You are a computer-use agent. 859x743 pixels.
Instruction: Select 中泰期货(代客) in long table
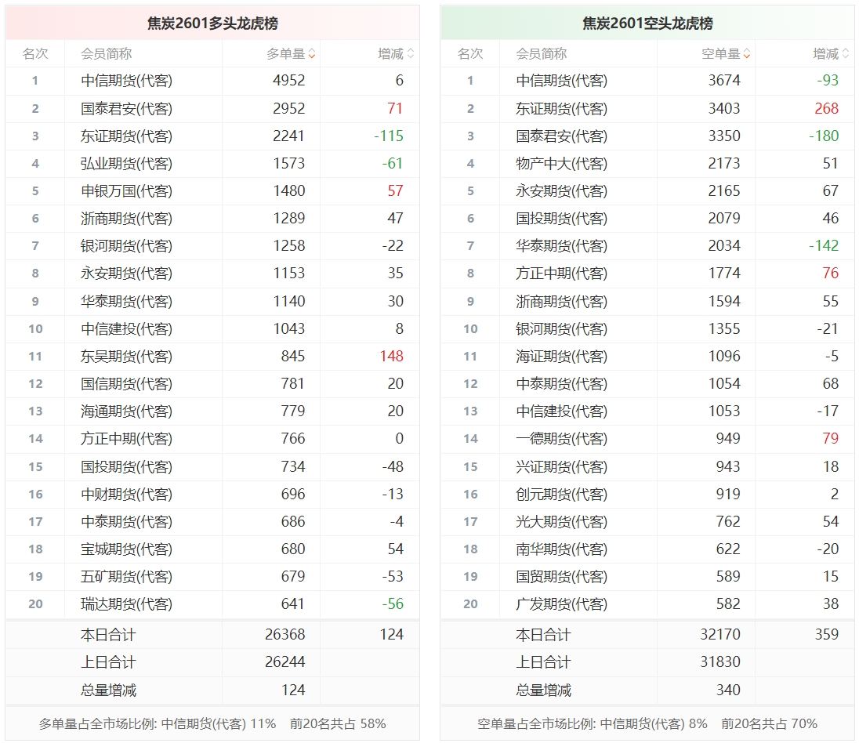[x=126, y=522]
